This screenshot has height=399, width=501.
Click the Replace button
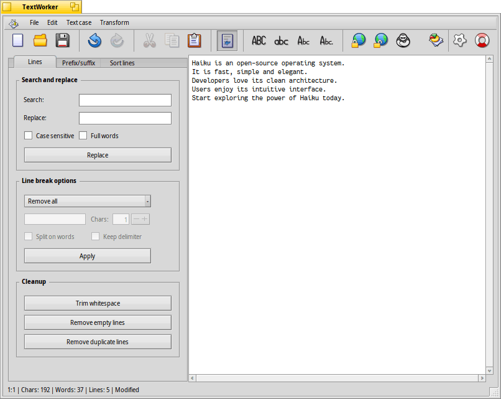click(x=98, y=155)
